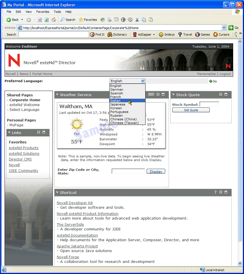Minimize the Weather Service portlet
244x274 pixels.
pyautogui.click(x=158, y=94)
